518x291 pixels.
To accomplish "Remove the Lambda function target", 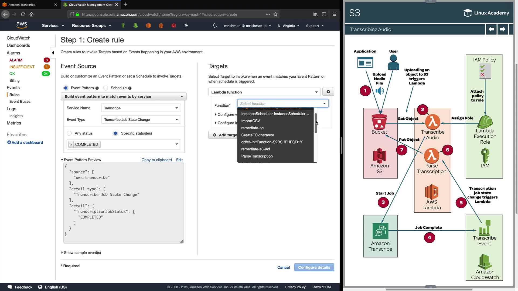I will click(x=328, y=92).
